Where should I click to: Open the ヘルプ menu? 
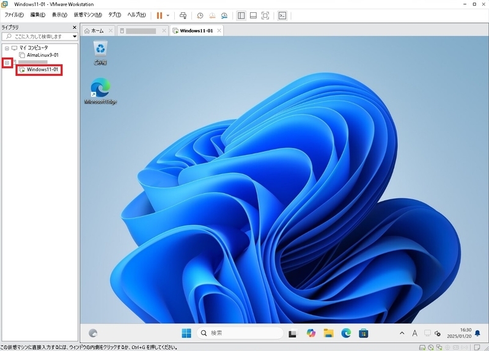click(136, 15)
